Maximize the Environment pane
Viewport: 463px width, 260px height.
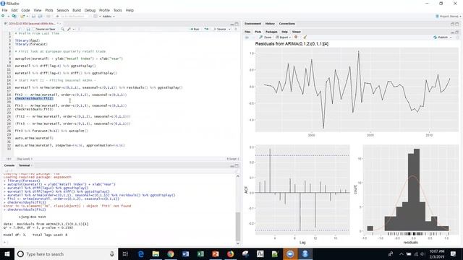pyautogui.click(x=457, y=24)
